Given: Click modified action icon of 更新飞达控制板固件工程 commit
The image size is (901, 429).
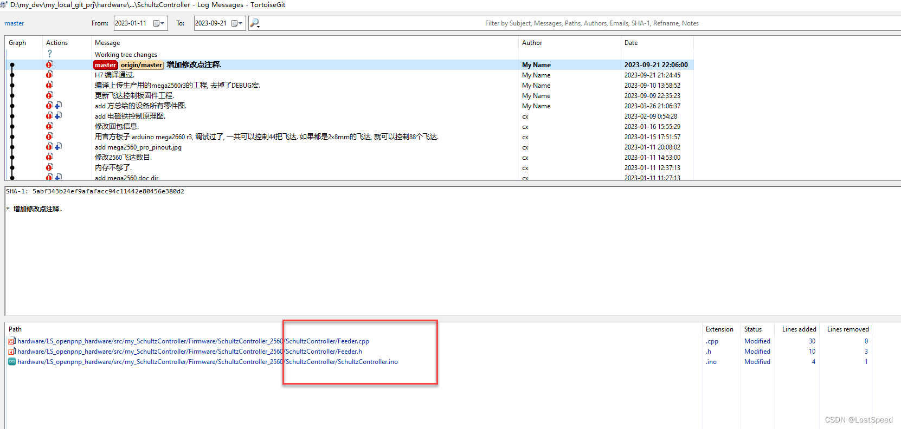Looking at the screenshot, I should click(49, 95).
